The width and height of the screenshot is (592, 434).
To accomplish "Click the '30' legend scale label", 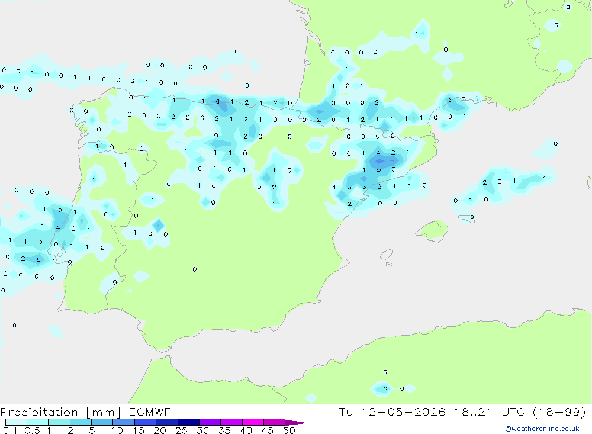I will pyautogui.click(x=203, y=430).
